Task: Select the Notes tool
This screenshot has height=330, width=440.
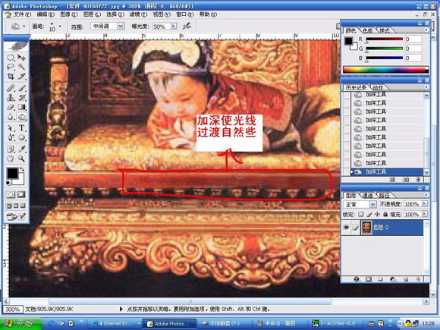Action: (11, 149)
